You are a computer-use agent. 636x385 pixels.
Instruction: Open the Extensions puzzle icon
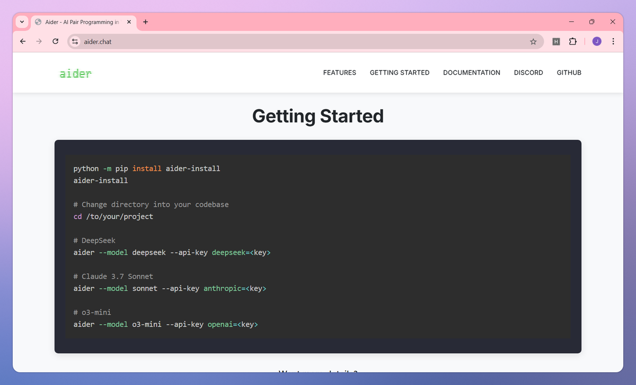(x=572, y=41)
